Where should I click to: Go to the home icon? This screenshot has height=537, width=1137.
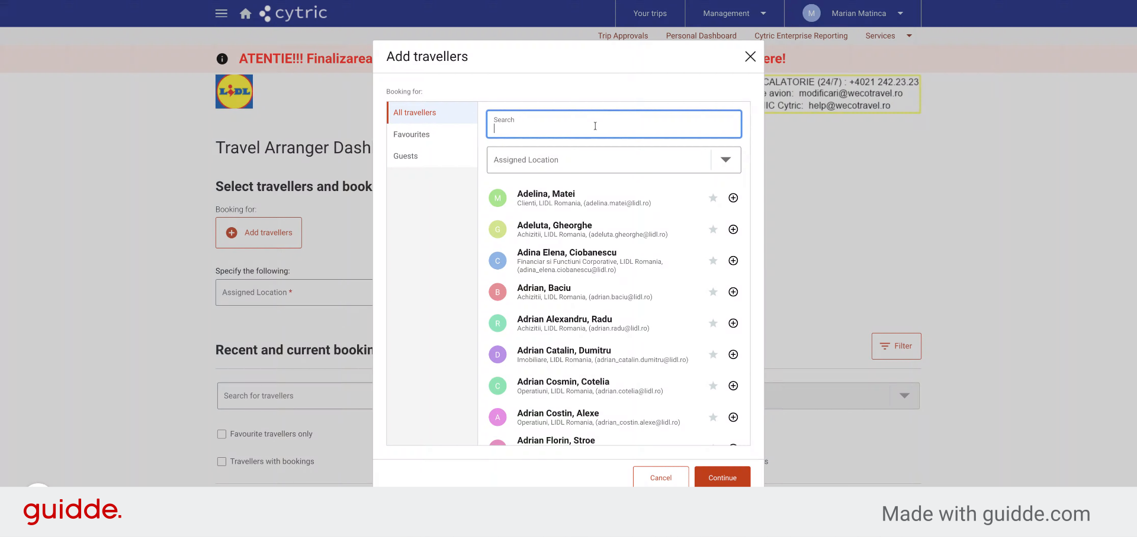pos(246,13)
